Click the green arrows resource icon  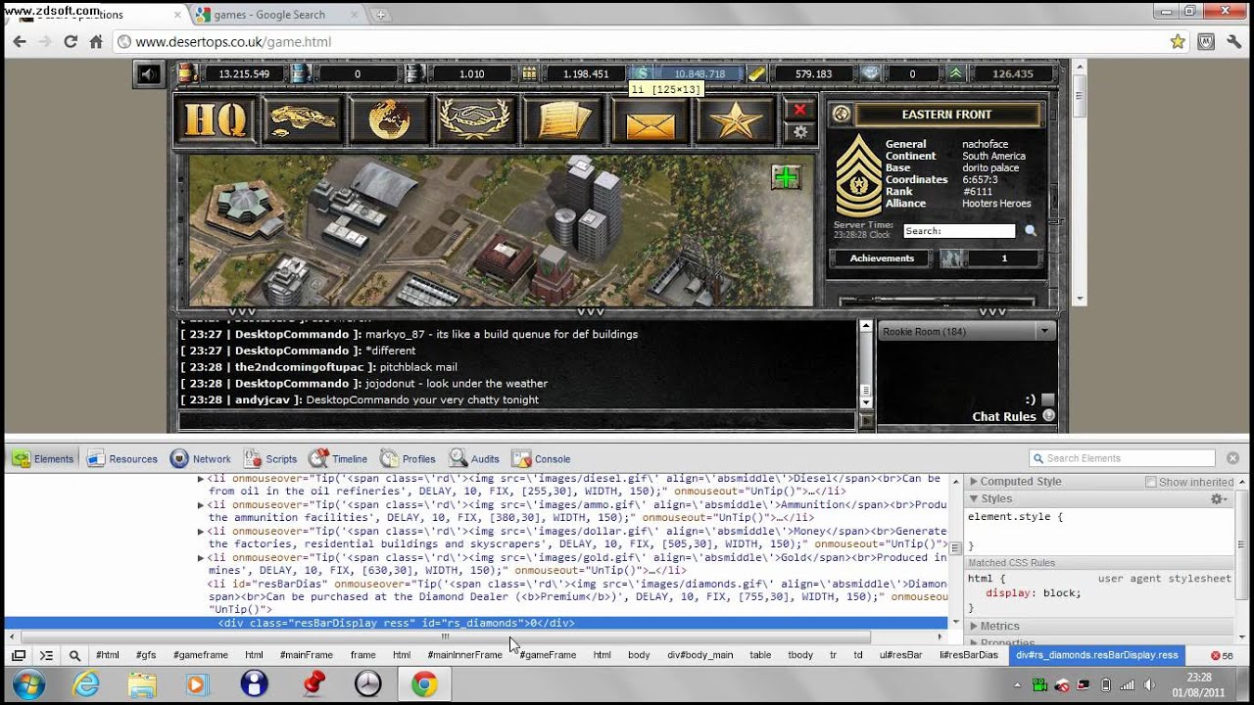click(x=955, y=73)
